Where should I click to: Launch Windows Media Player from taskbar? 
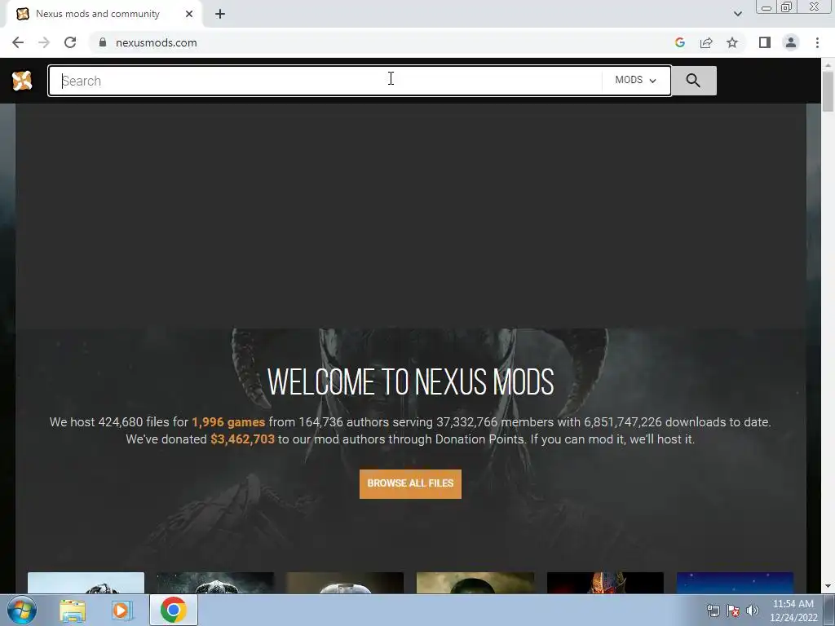click(x=122, y=610)
